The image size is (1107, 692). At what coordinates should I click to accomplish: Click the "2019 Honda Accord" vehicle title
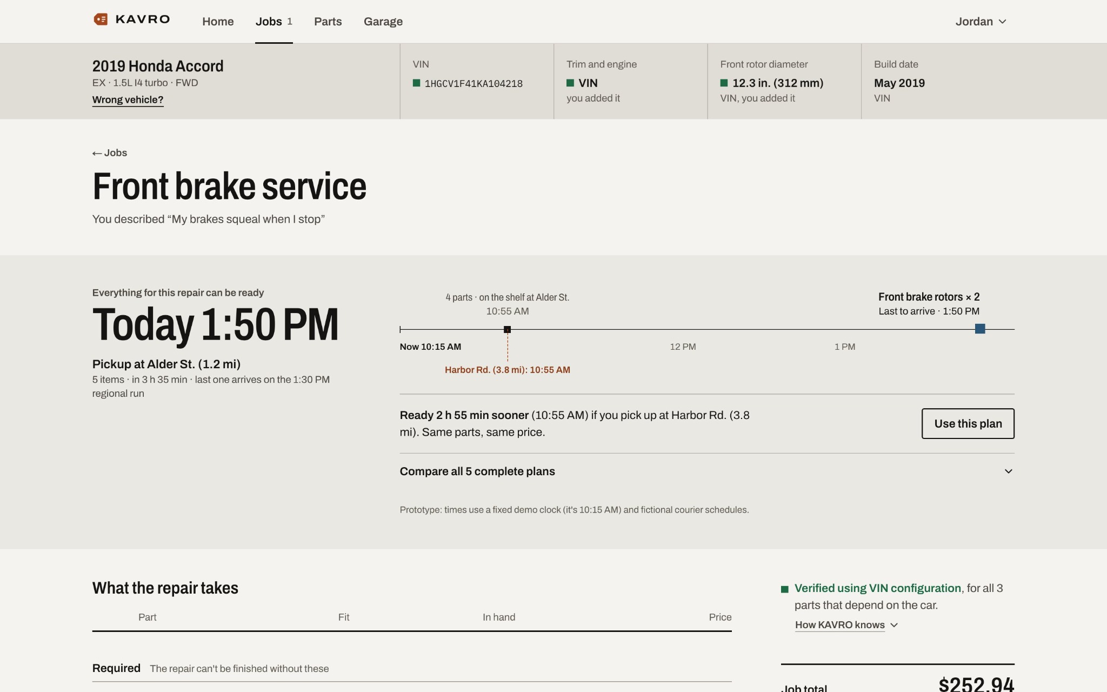point(157,66)
